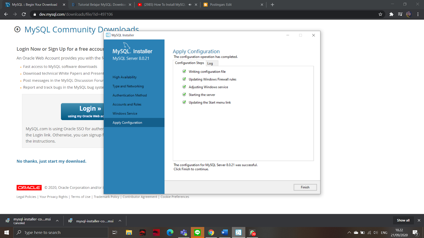
Task: Mute the YouTube tab via speaker icon
Action: pyautogui.click(x=190, y=4)
